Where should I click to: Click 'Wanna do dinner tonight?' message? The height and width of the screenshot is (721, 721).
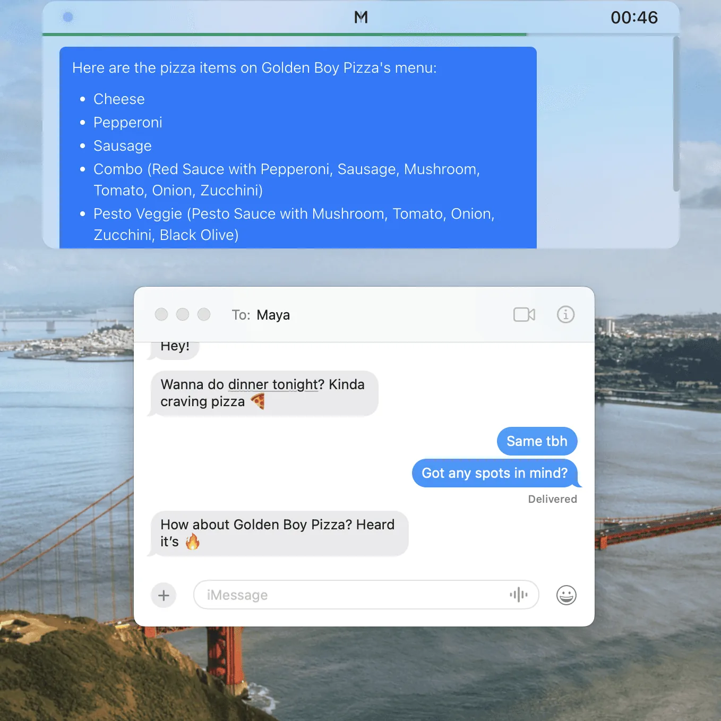pyautogui.click(x=263, y=393)
